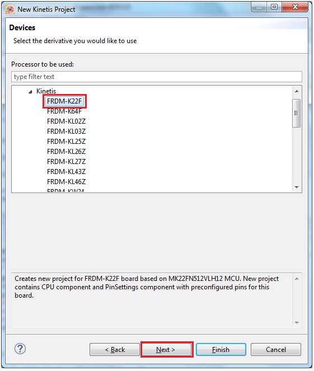Close the wizard with the X button

pos(295,7)
